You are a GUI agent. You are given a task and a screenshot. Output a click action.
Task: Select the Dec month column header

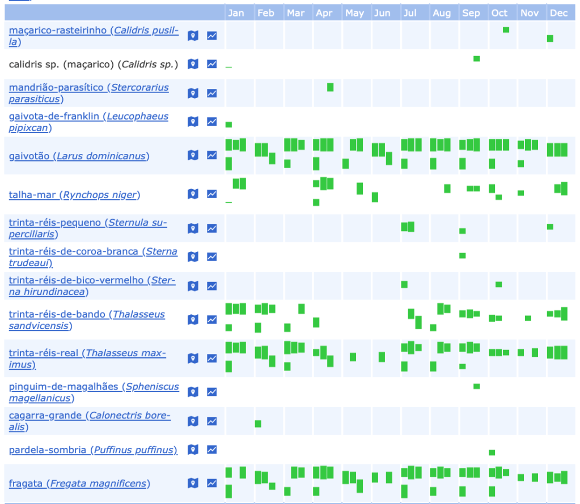coord(558,13)
